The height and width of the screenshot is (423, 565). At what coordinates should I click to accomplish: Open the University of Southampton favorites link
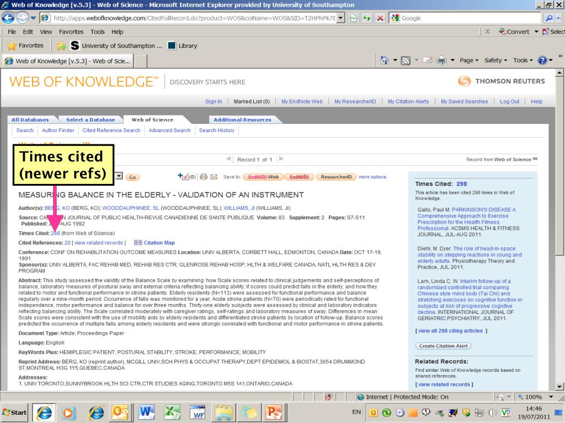[115, 46]
